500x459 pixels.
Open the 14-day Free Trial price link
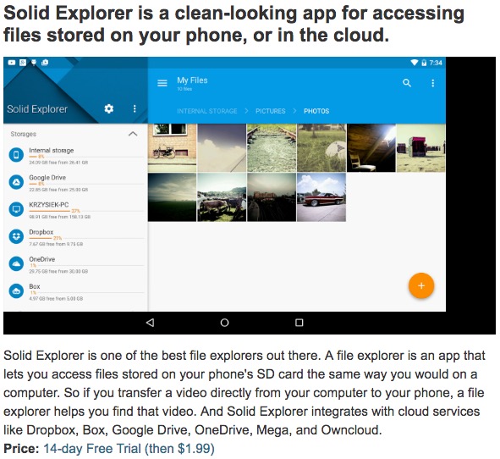click(x=129, y=449)
